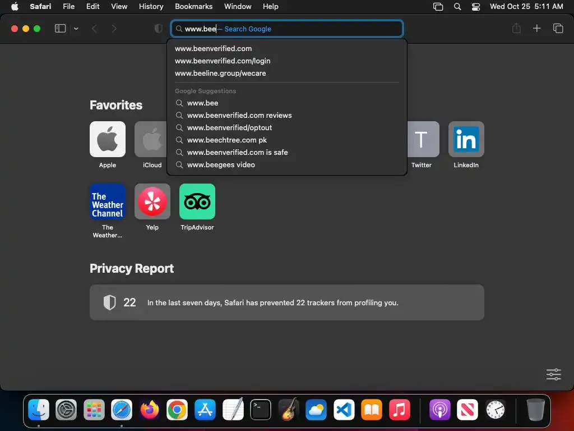
Task: Open Spotlight search in menu bar
Action: pos(457,7)
